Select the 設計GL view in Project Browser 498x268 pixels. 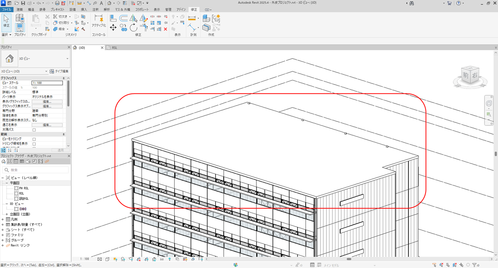(24, 198)
